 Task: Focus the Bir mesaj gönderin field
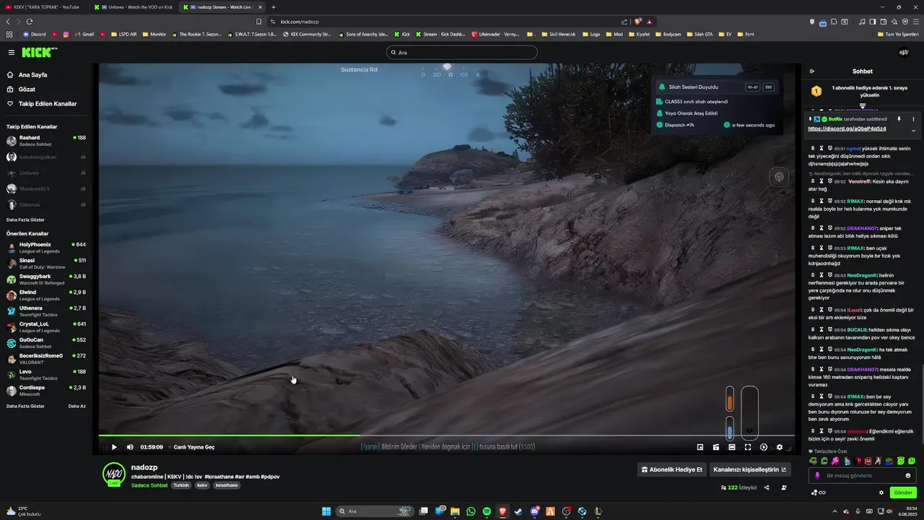(x=863, y=476)
